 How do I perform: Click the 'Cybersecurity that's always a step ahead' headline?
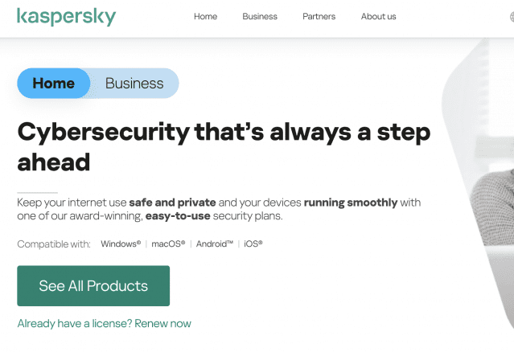224,146
